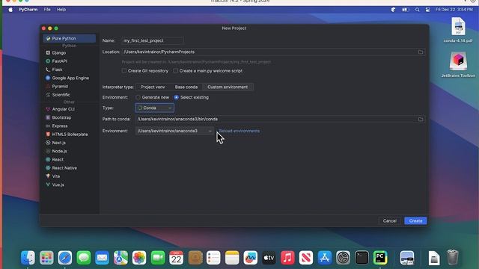The image size is (479, 269).
Task: Switch to Custom environment interpreter type
Action: (228, 87)
